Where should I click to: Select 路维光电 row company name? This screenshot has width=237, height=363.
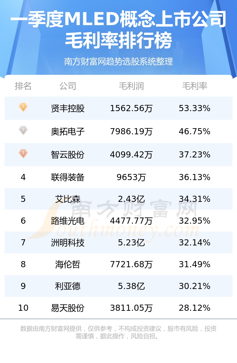[x=68, y=221]
